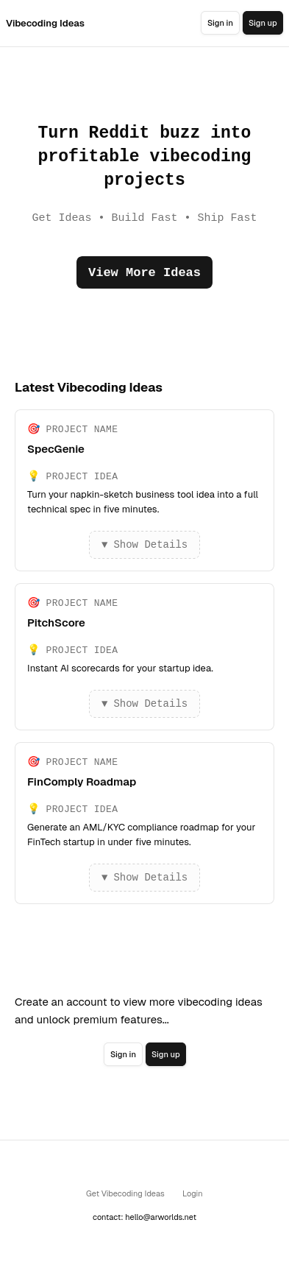The width and height of the screenshot is (289, 1270).
Task: Click the lightbulb icon in SpecGenie card
Action: pyautogui.click(x=33, y=476)
